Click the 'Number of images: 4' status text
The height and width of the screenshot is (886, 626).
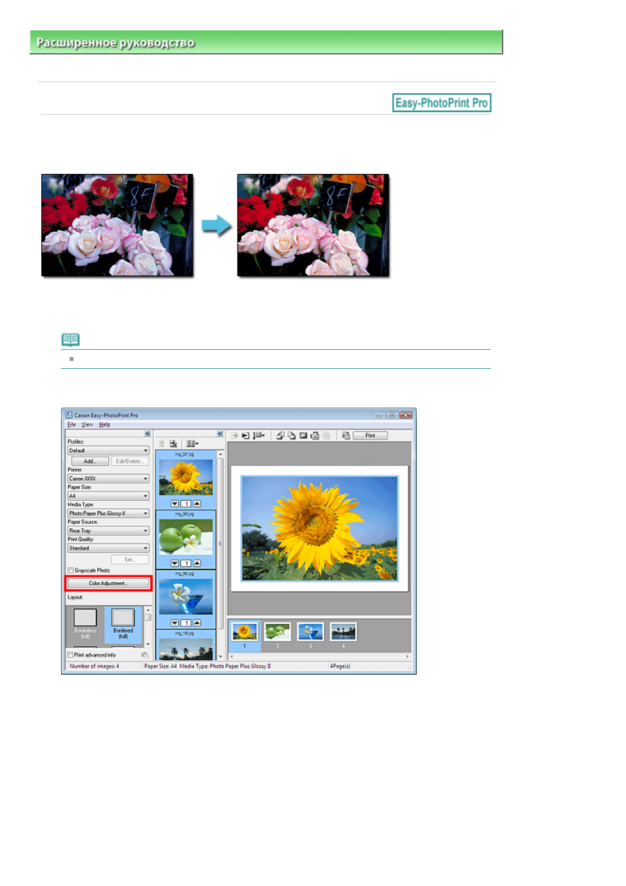94,666
